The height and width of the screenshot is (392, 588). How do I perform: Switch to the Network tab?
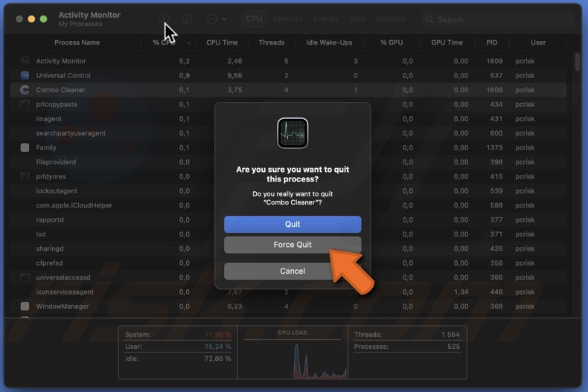[x=391, y=19]
